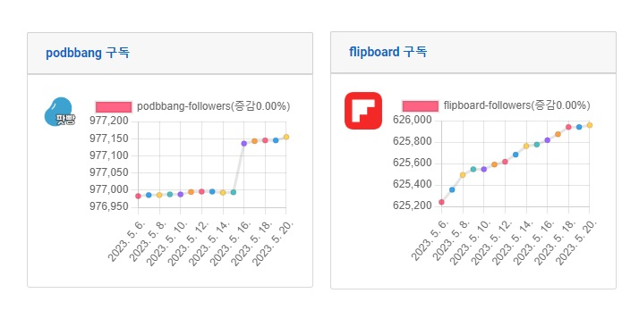Click the 976,950 axis label
639x327 pixels.
tap(109, 206)
